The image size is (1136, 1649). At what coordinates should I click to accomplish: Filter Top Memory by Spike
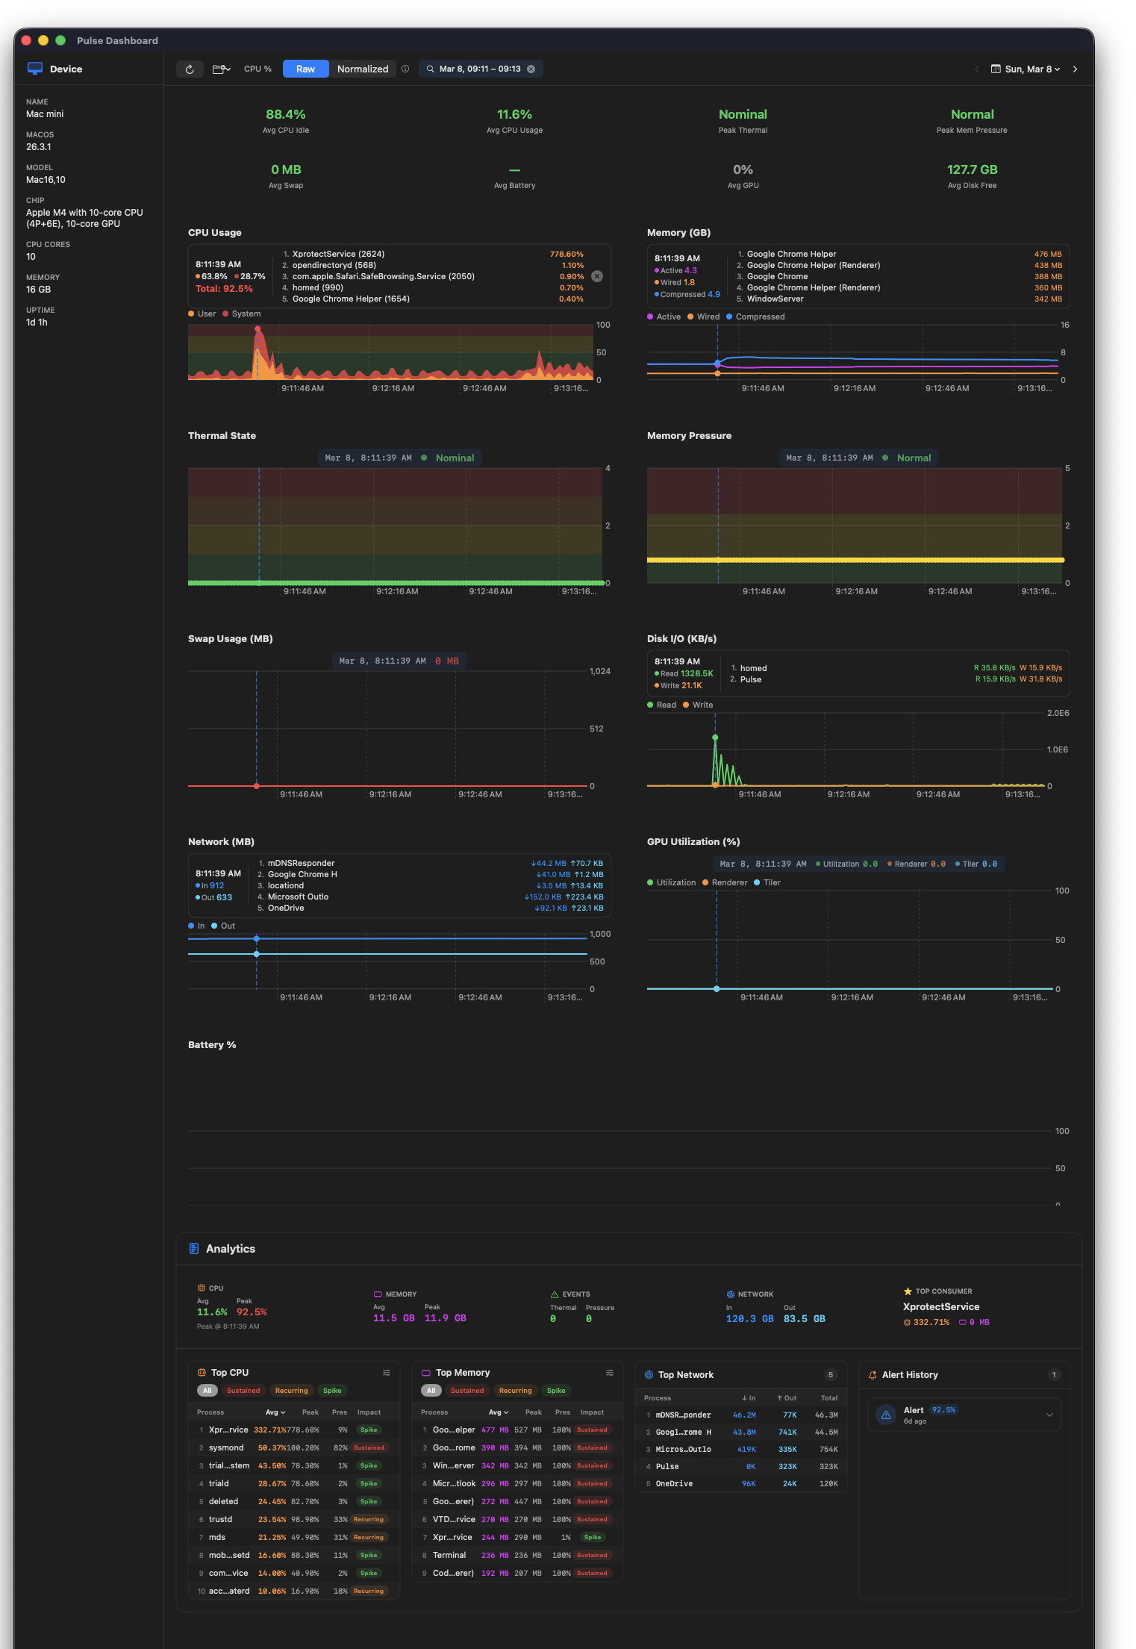556,1390
